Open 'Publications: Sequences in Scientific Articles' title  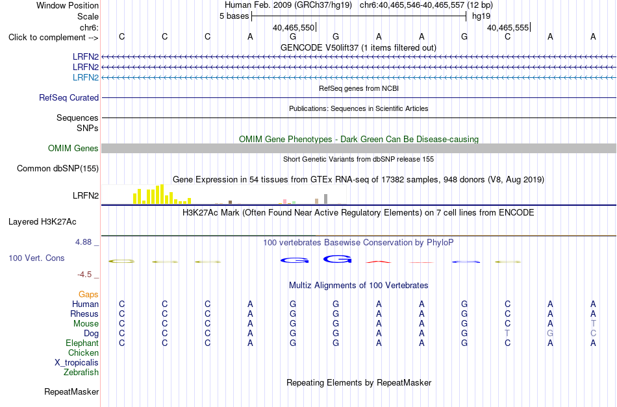359,108
